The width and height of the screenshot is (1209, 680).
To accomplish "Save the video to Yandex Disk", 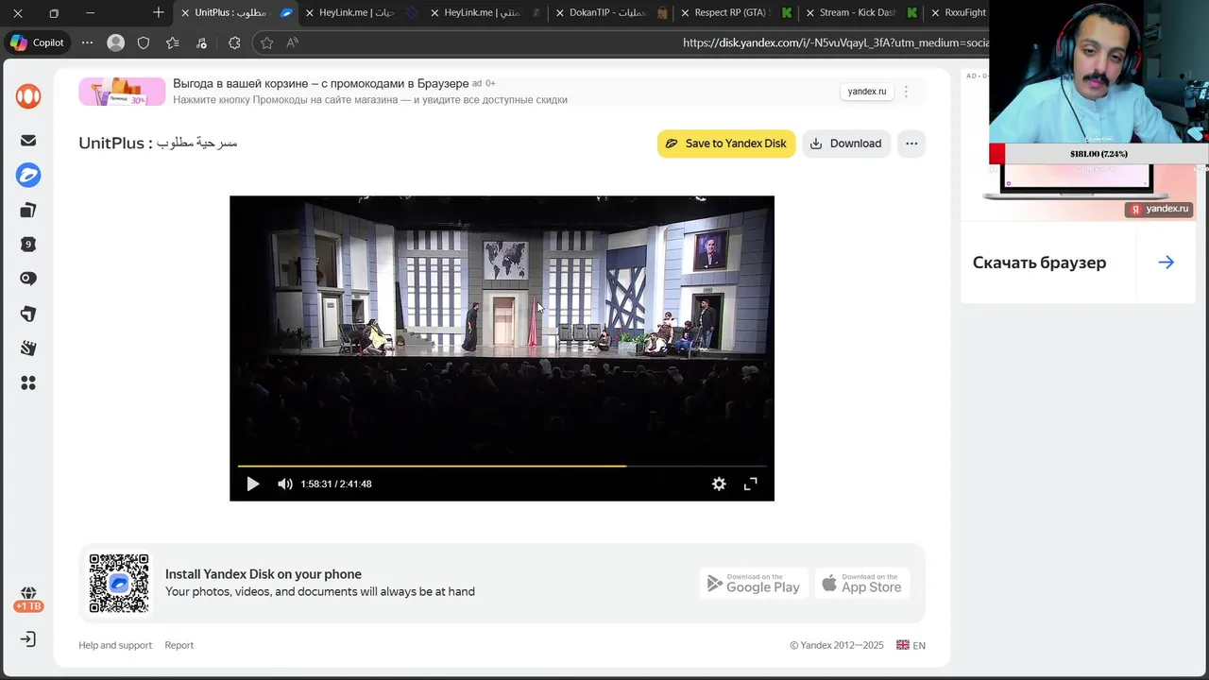I will pos(726,144).
